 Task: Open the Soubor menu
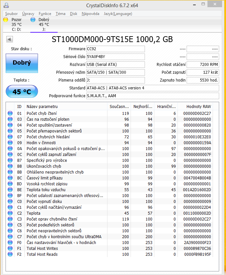[x=11, y=14]
